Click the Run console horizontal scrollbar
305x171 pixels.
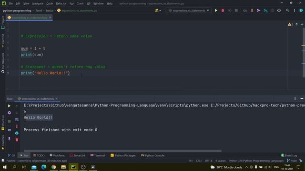[x=122, y=151]
